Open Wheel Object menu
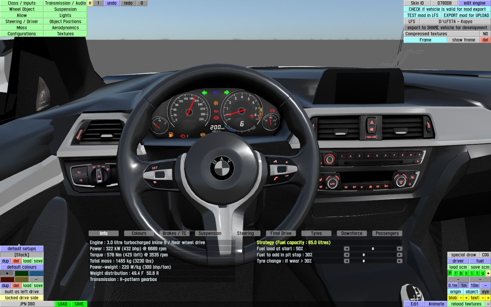The width and height of the screenshot is (491, 307). 22,9
